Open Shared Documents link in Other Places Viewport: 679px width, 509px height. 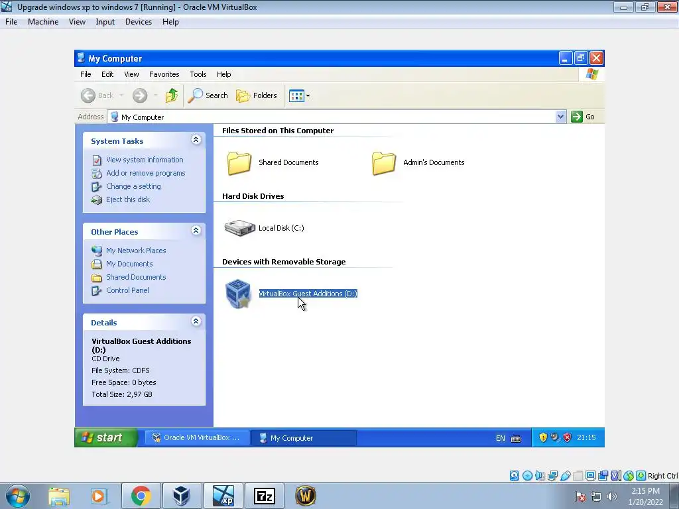pos(136,277)
